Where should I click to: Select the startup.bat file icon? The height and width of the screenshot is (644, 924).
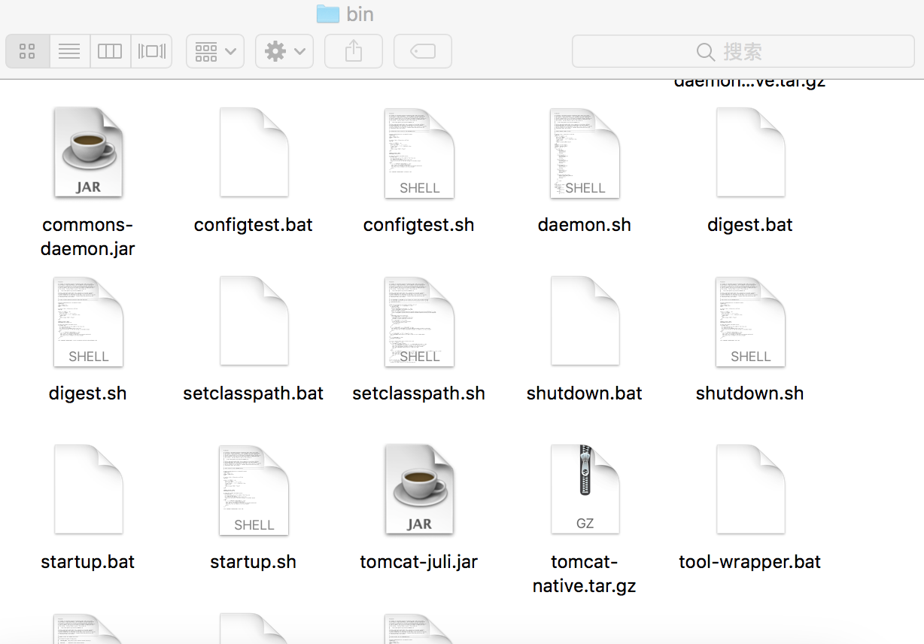pyautogui.click(x=88, y=490)
